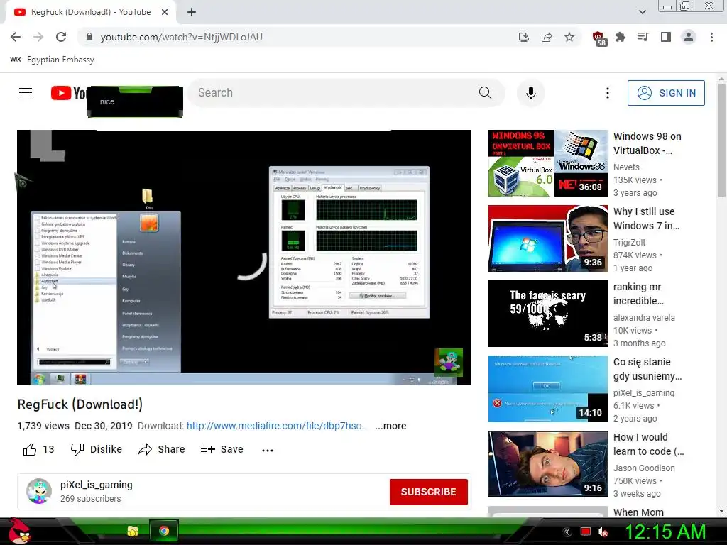Select the video title RegFuck (Download!)
The height and width of the screenshot is (545, 727).
[x=80, y=404]
